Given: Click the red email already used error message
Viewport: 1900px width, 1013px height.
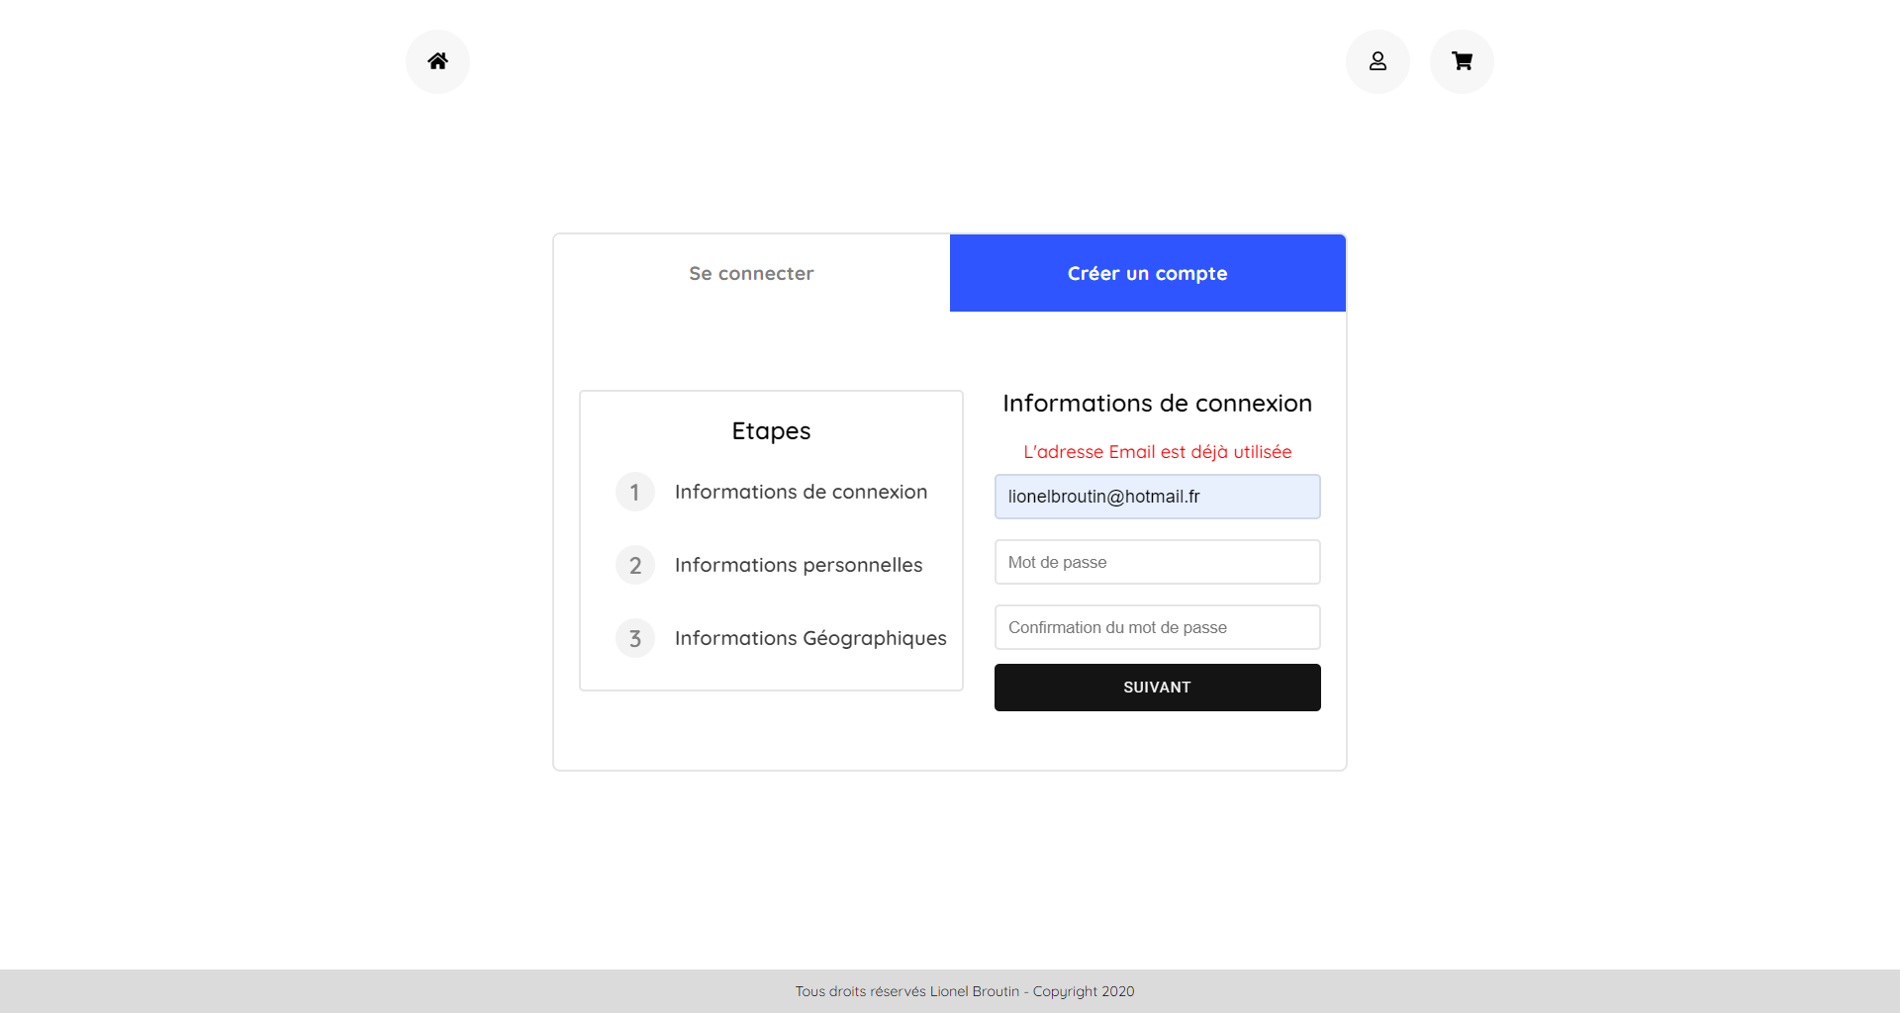Looking at the screenshot, I should click(x=1157, y=452).
